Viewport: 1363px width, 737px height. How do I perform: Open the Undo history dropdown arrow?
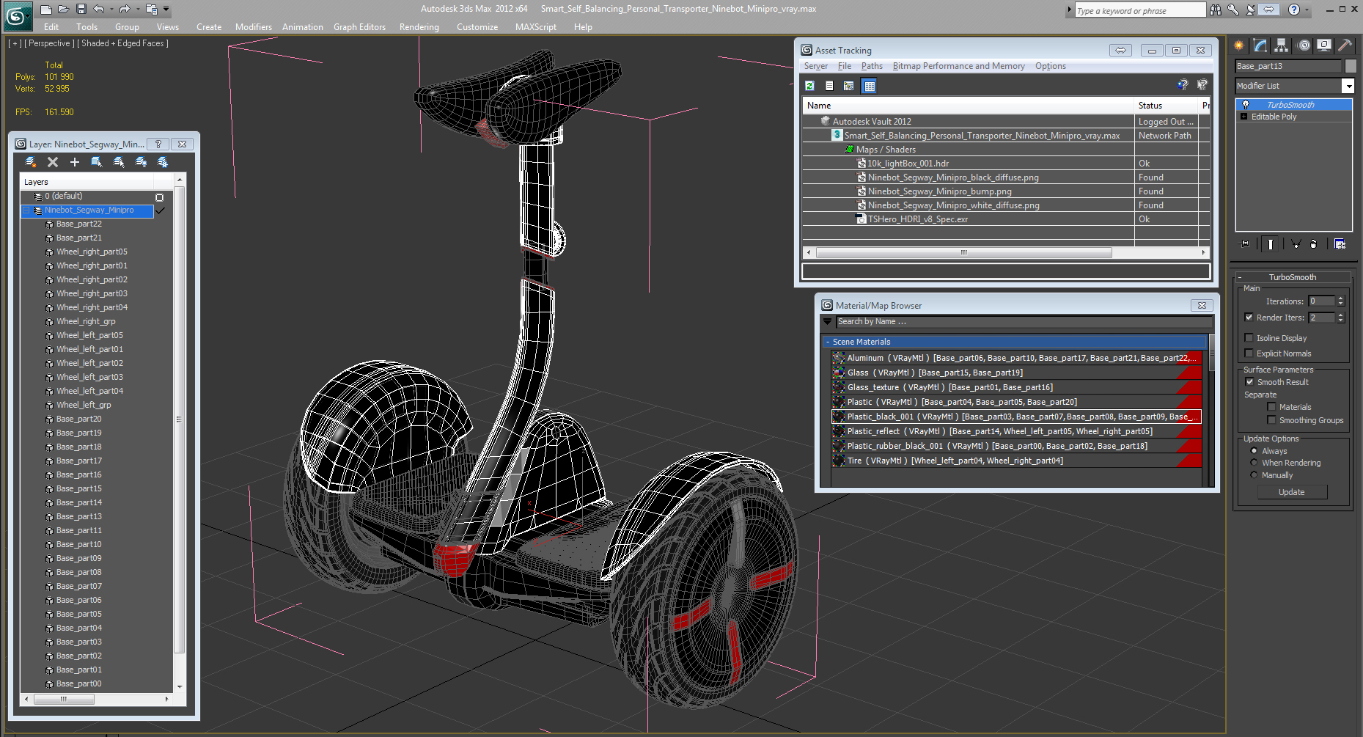point(111,10)
